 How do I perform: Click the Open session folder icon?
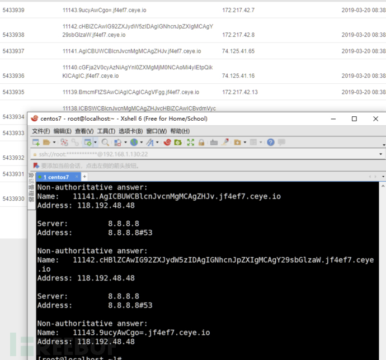[x=46, y=142]
